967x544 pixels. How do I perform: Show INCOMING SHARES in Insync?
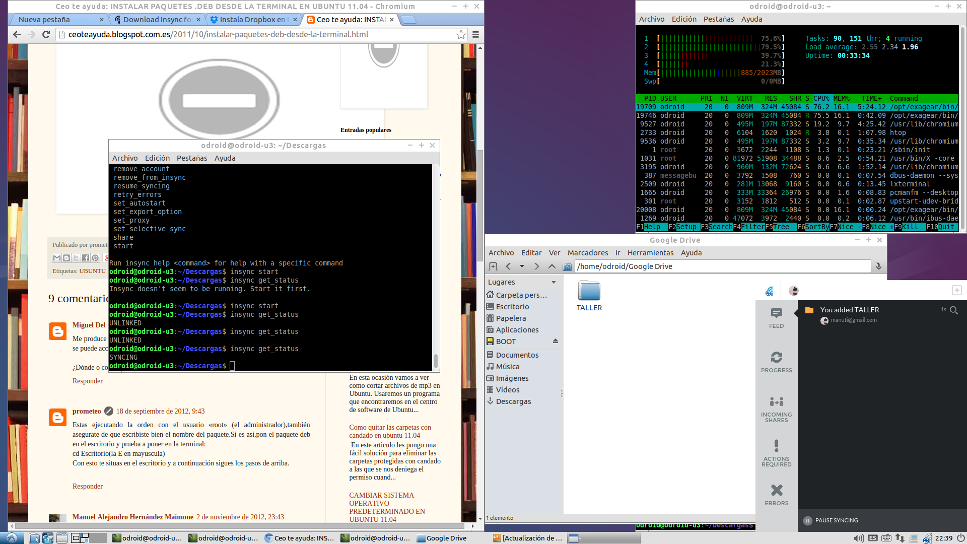click(776, 409)
